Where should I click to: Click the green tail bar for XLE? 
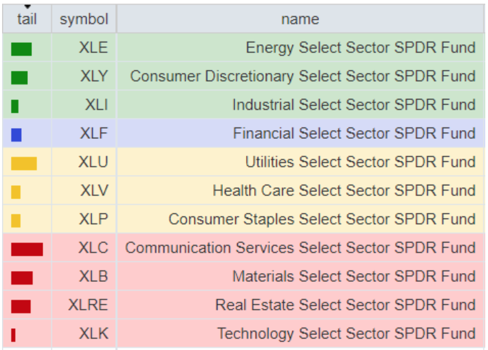21,49
